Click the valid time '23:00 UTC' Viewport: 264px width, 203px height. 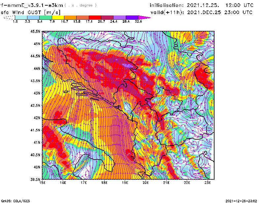238,12
